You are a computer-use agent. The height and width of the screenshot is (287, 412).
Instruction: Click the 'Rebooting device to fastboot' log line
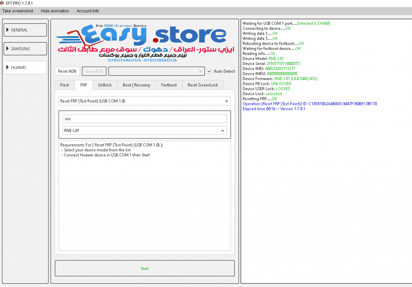[x=273, y=43]
